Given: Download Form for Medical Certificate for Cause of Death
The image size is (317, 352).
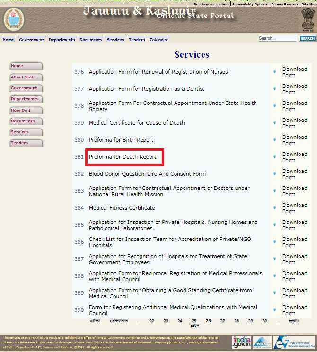Looking at the screenshot, I should click(x=294, y=123).
